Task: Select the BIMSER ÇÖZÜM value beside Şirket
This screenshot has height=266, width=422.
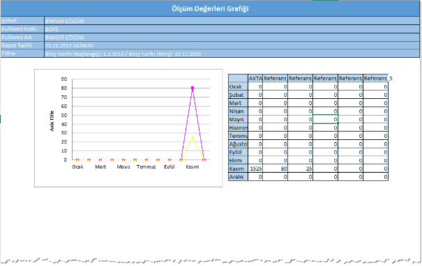Action: coord(232,21)
